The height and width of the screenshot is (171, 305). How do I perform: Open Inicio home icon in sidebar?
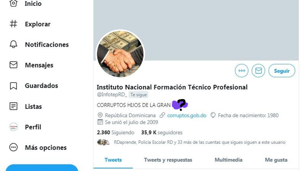[13, 3]
